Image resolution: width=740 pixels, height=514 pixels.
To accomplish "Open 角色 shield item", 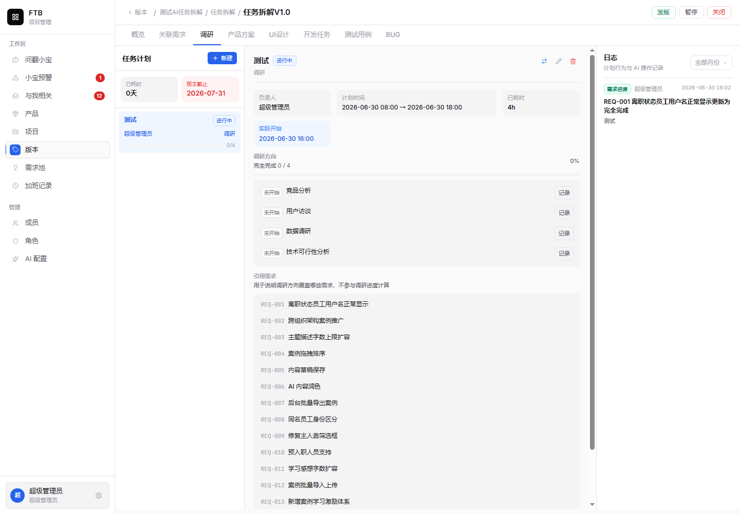I will click(x=58, y=241).
